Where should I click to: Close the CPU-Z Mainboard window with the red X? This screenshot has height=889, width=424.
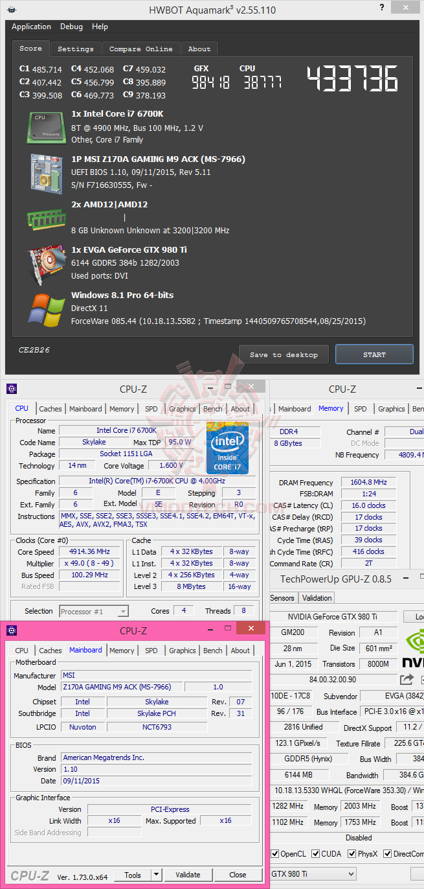[x=251, y=629]
